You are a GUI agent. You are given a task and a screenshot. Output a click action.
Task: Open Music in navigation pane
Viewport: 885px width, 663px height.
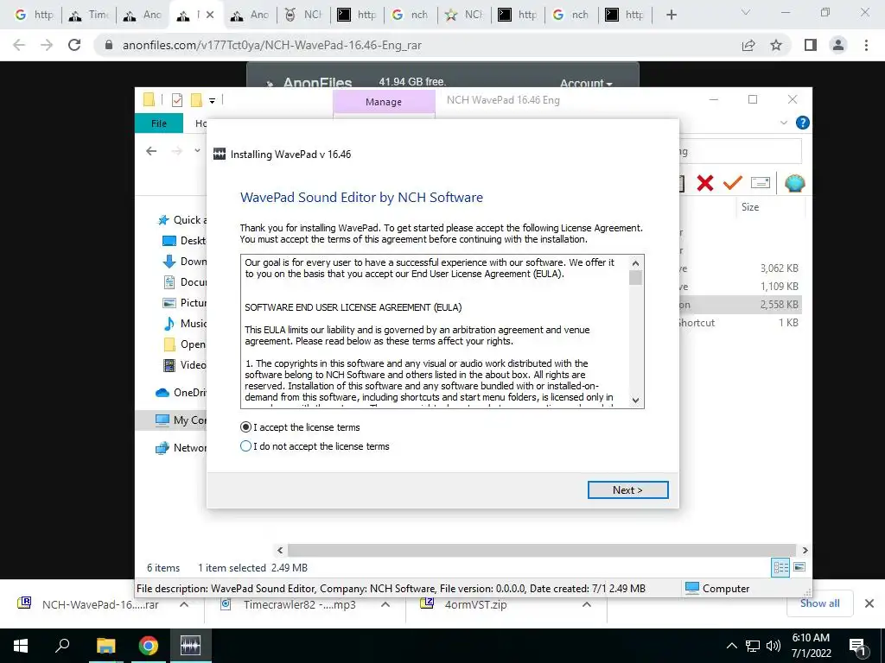(184, 324)
